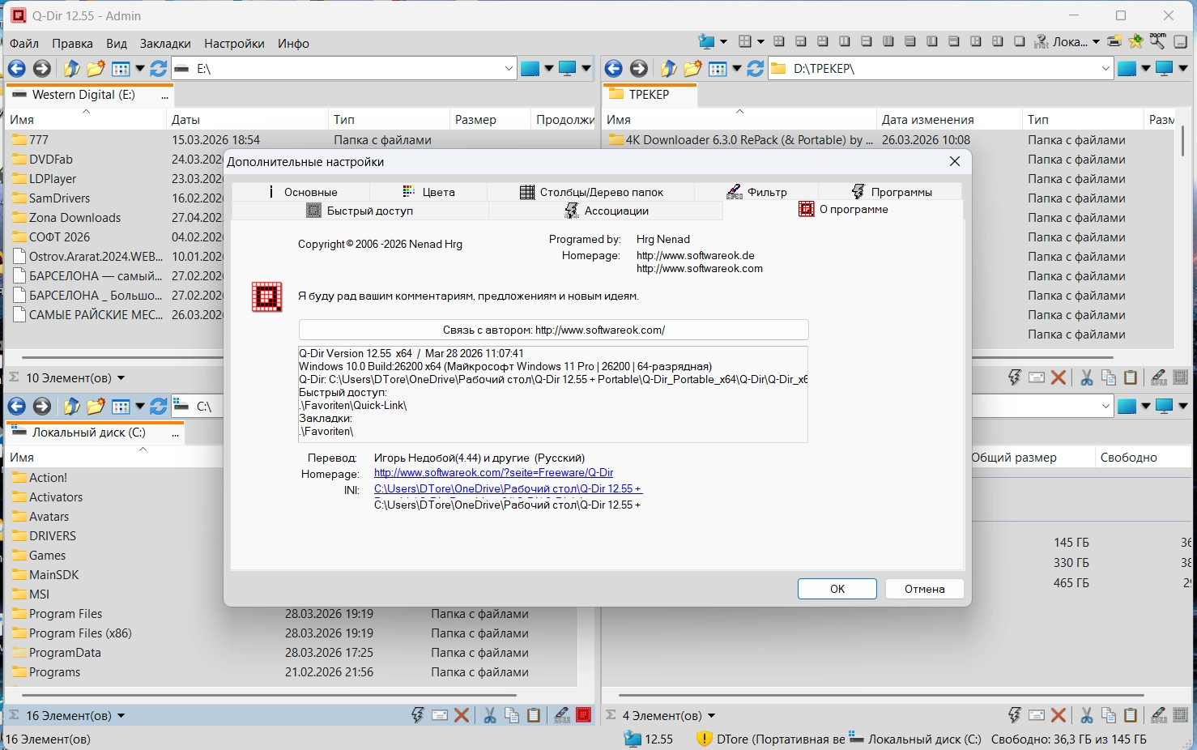
Task: Click inside the version info text box
Action: click(x=553, y=394)
